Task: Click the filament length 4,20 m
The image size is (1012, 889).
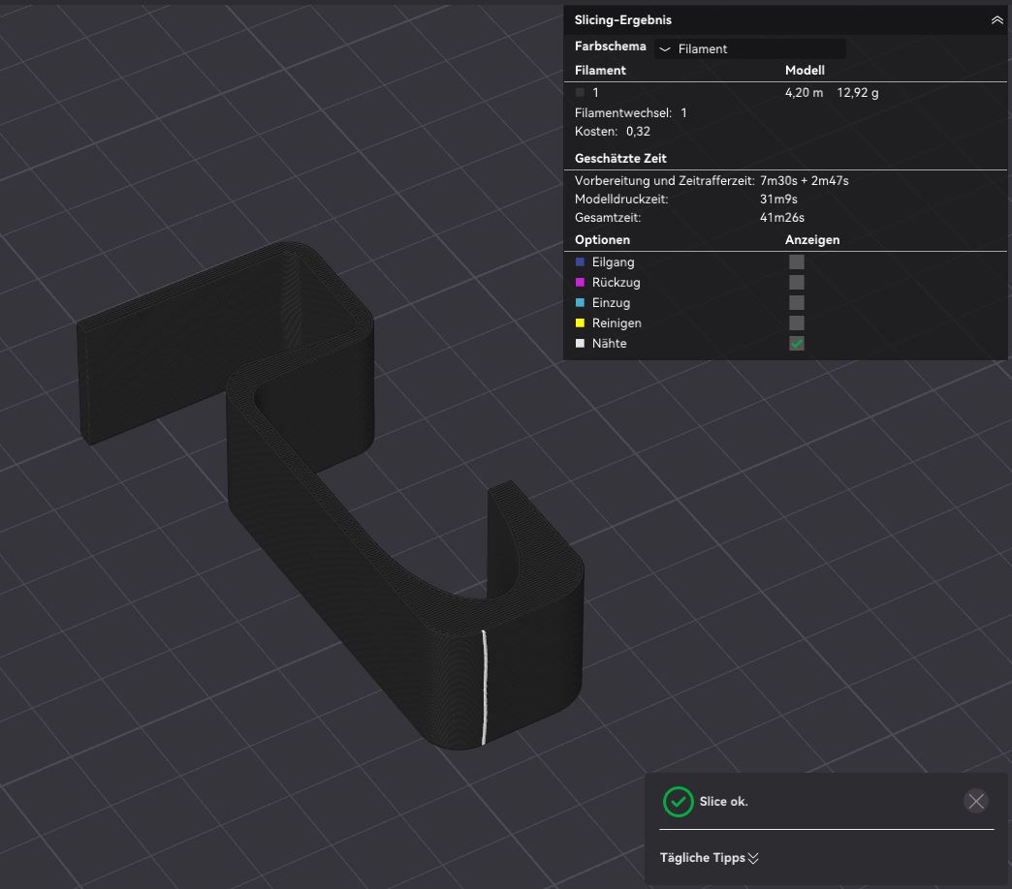Action: [x=804, y=92]
